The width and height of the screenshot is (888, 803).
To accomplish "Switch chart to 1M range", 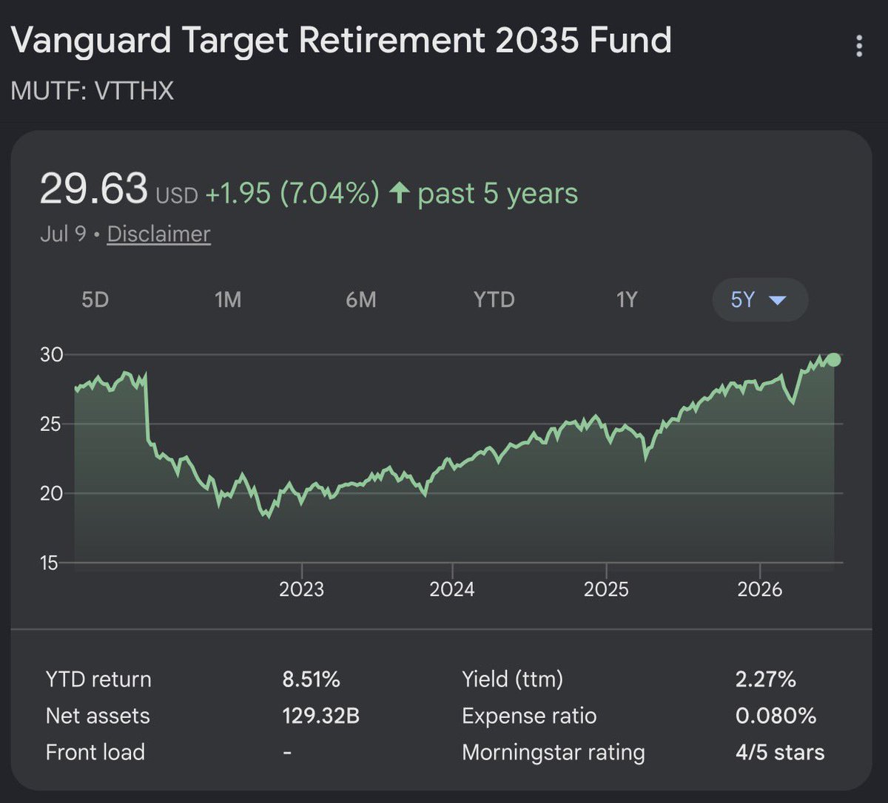I will [x=228, y=299].
